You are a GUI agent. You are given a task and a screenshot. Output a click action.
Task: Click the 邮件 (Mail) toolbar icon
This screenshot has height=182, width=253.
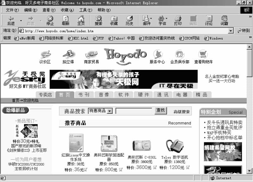tap(146, 21)
